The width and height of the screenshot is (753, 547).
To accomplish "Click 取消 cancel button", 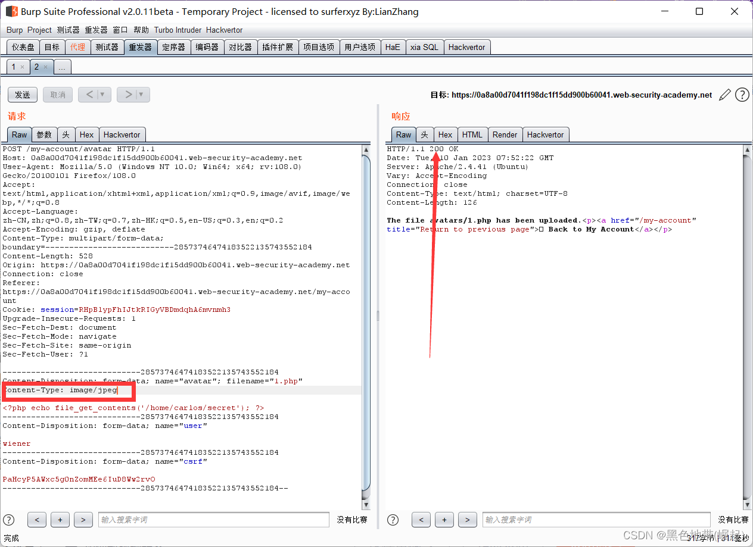I will click(x=58, y=95).
